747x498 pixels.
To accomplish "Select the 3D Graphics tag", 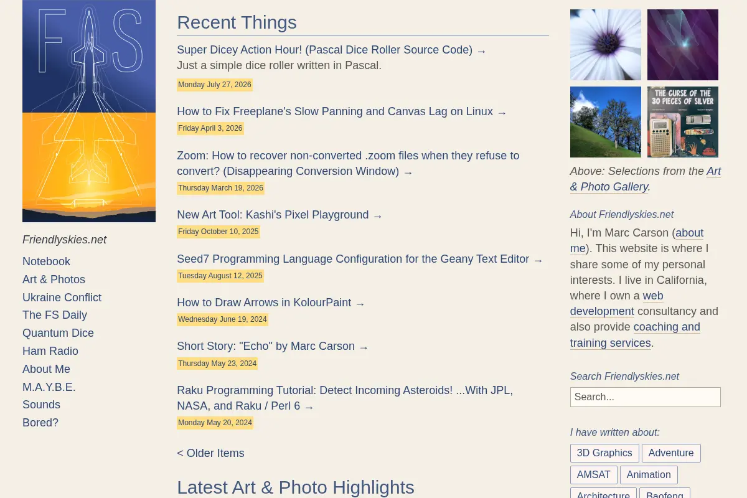I will click(604, 453).
